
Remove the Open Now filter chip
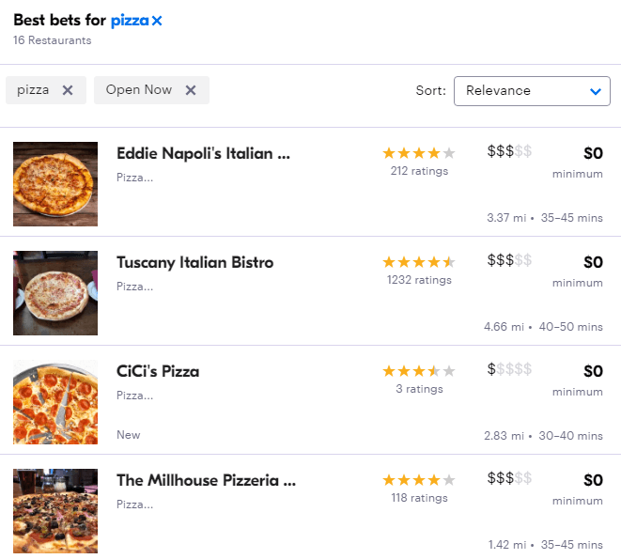tap(191, 90)
